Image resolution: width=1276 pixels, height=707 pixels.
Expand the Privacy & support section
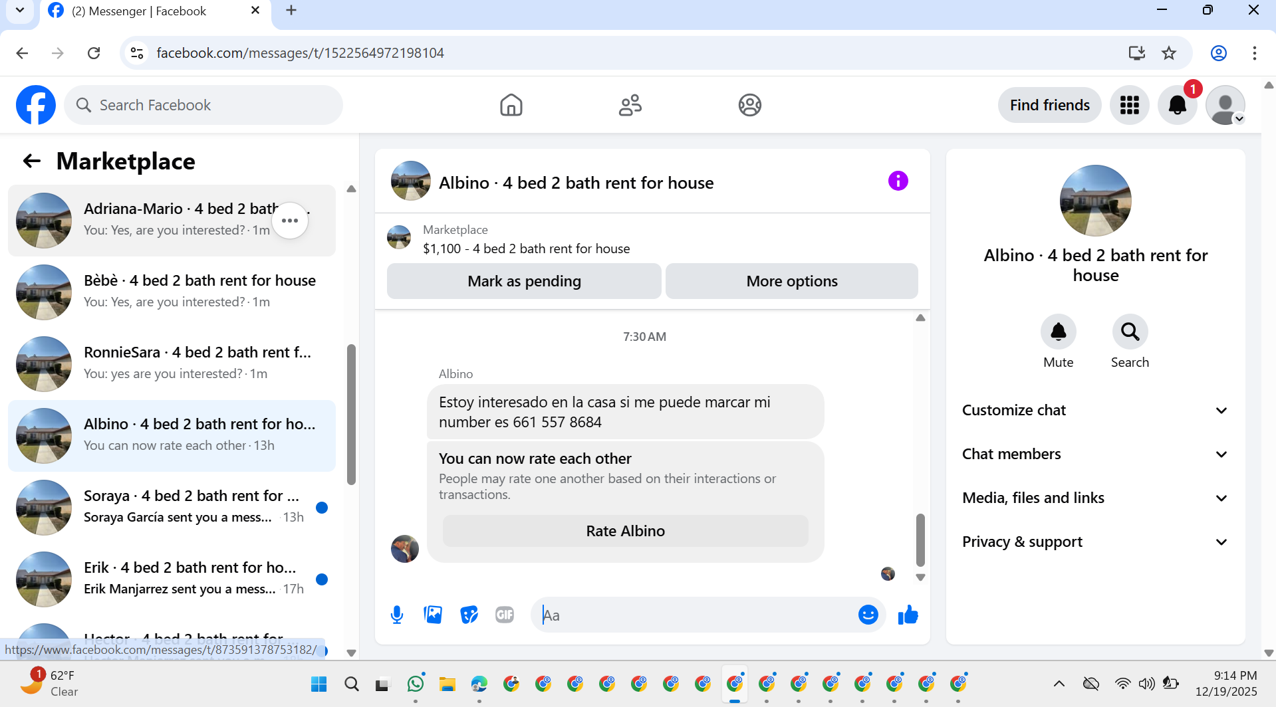1095,542
